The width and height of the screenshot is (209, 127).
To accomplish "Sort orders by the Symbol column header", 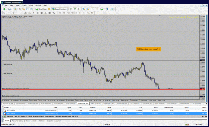I will click(93, 108).
